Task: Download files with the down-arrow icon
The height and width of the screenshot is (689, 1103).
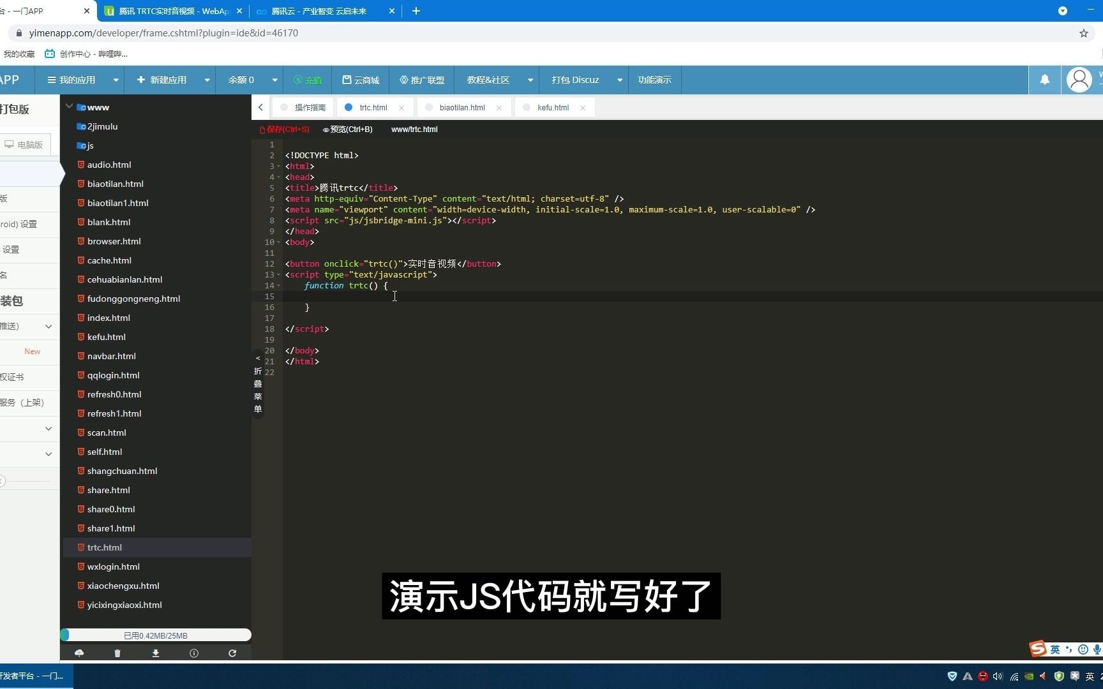Action: pos(156,653)
